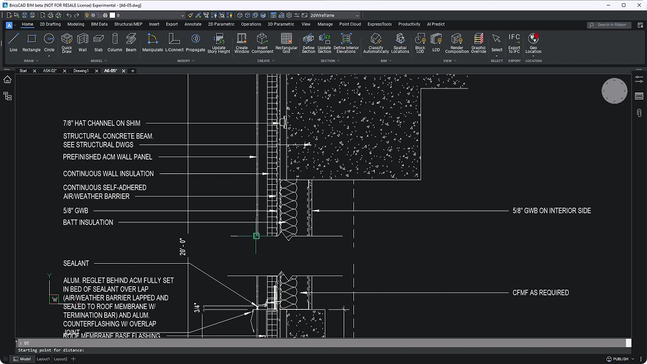This screenshot has height=364, width=647.
Task: Open the Annotate ribbon tab
Action: pyautogui.click(x=193, y=25)
